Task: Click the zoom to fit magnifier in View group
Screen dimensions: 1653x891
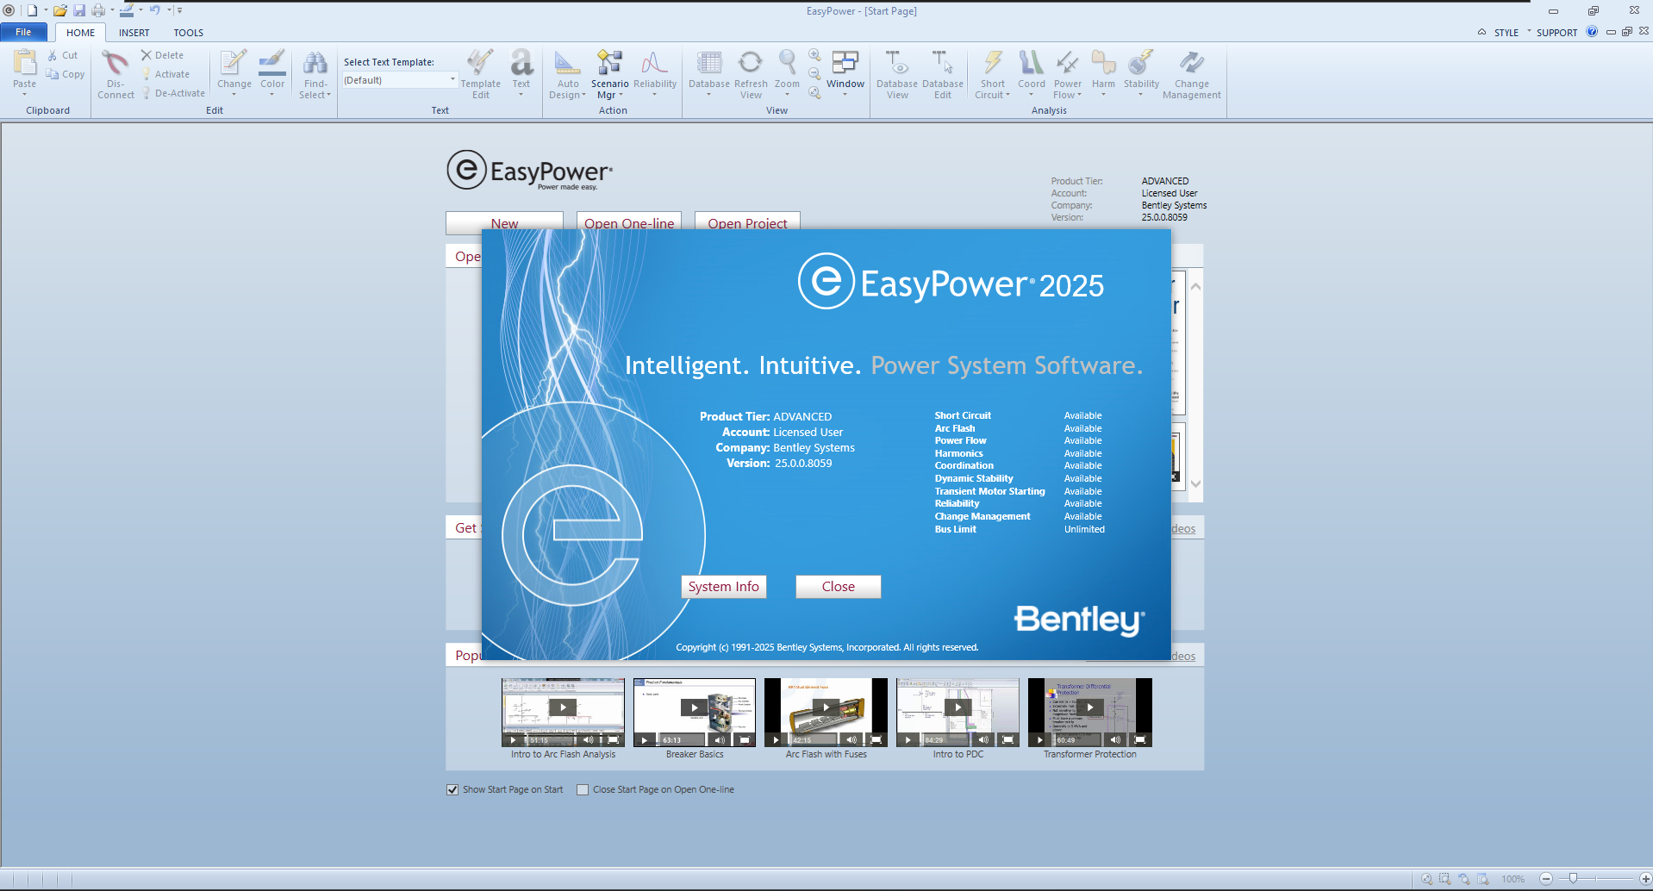Action: (x=814, y=92)
